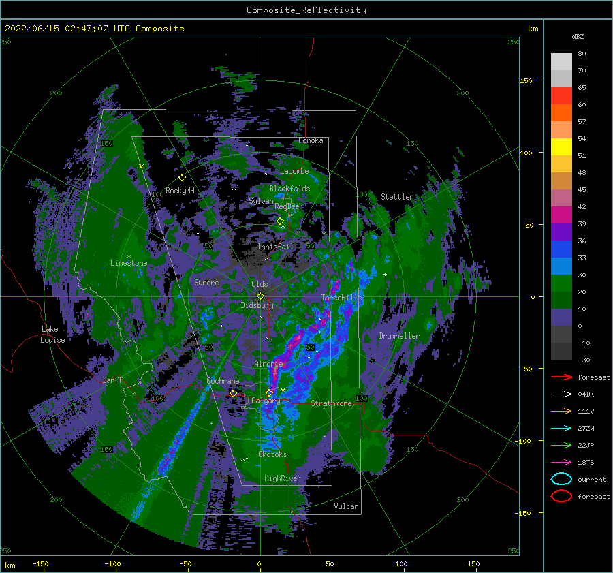The height and width of the screenshot is (573, 613).
Task: Select the 51 dBZ yellow color swatch
Action: tap(561, 146)
